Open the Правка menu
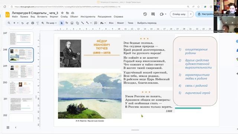The height and width of the screenshot is (134, 238). coord(24,17)
